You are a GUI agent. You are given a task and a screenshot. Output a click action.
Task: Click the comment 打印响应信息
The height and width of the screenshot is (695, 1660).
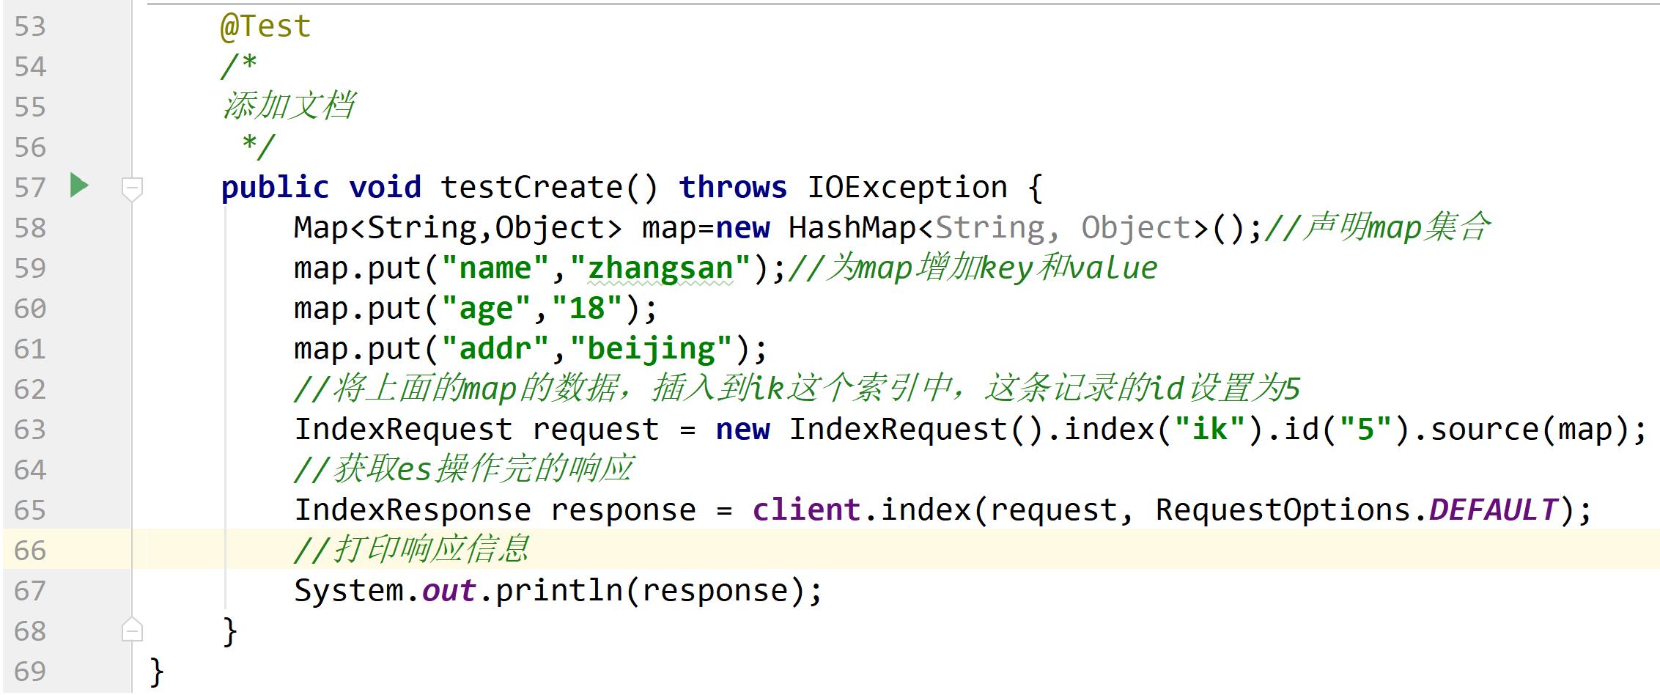[411, 550]
